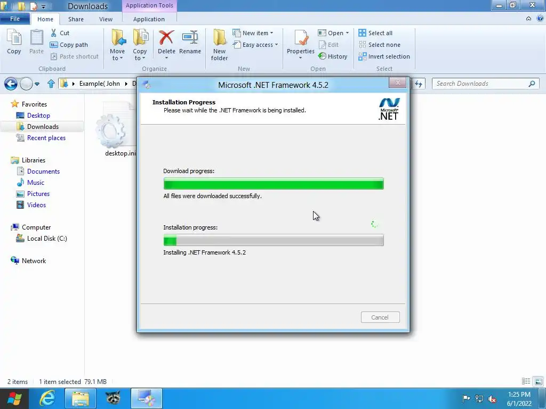Collapse the ribbon with the chevron
Image resolution: width=546 pixels, height=409 pixels.
tap(528, 19)
